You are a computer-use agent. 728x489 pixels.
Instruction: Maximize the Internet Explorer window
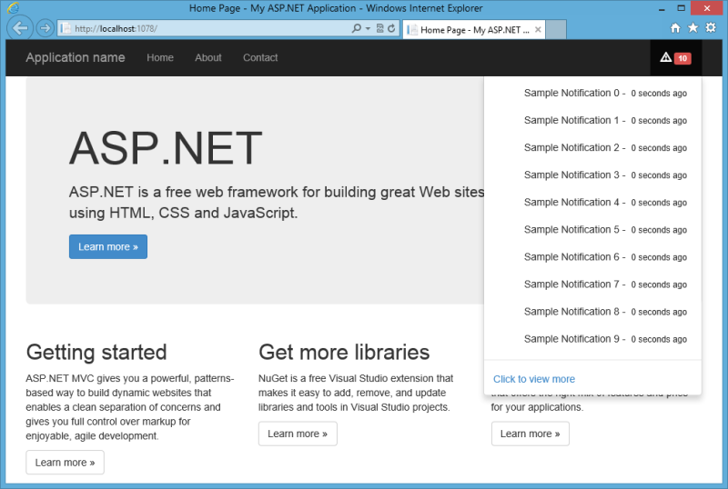tap(681, 8)
